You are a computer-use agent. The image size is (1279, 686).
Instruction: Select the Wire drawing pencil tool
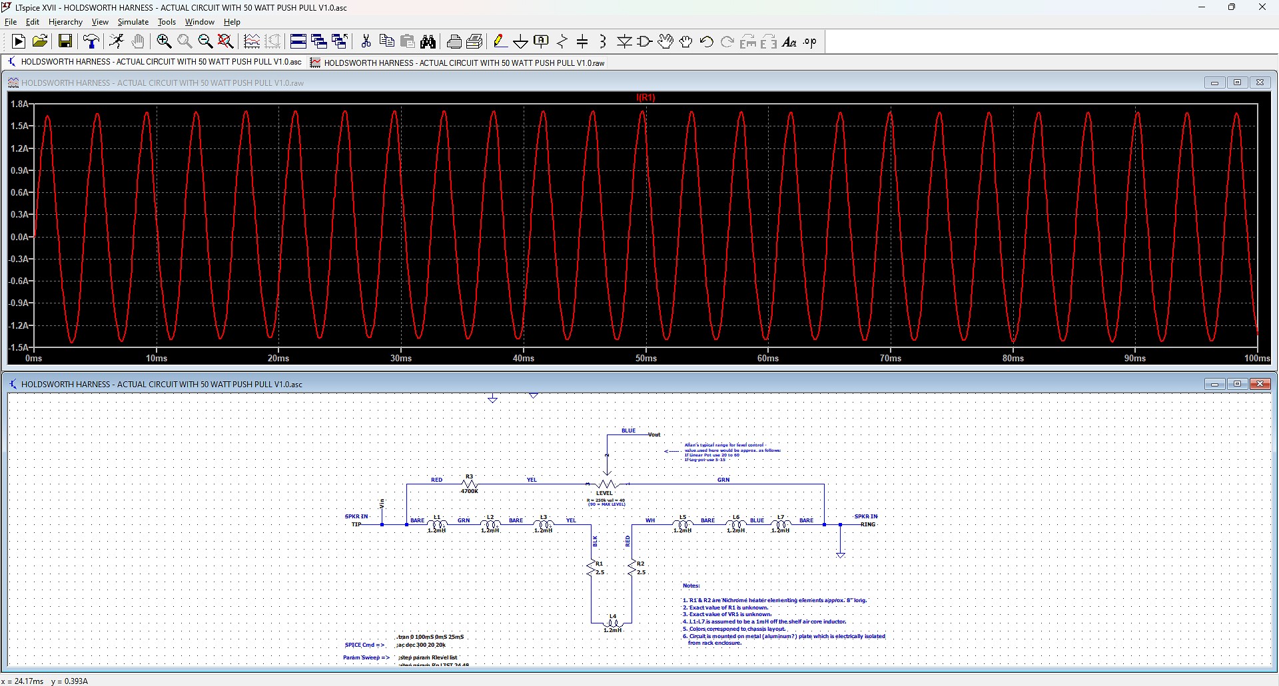[x=500, y=42]
